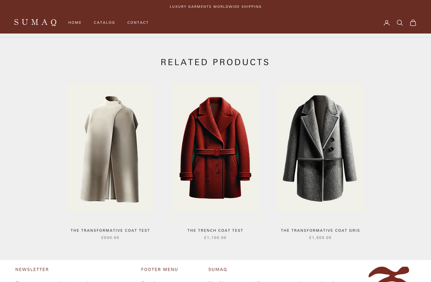Click the SUMAQ footer column heading
Screen dimensions: 431x282
tap(218, 270)
